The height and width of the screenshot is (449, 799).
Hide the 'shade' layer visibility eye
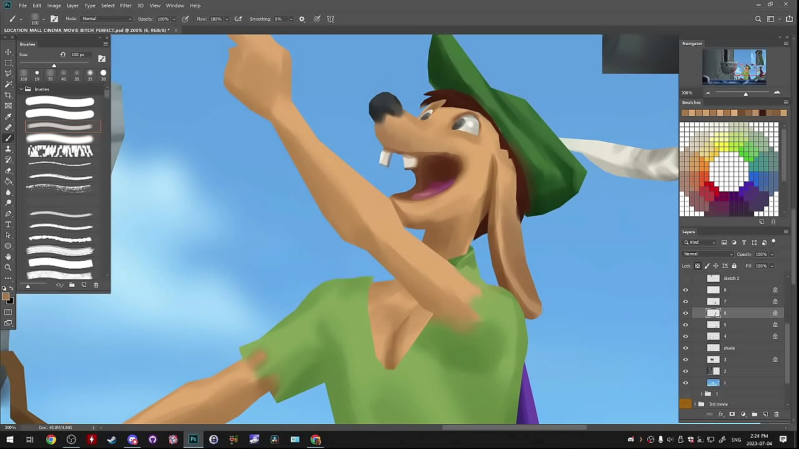point(685,348)
